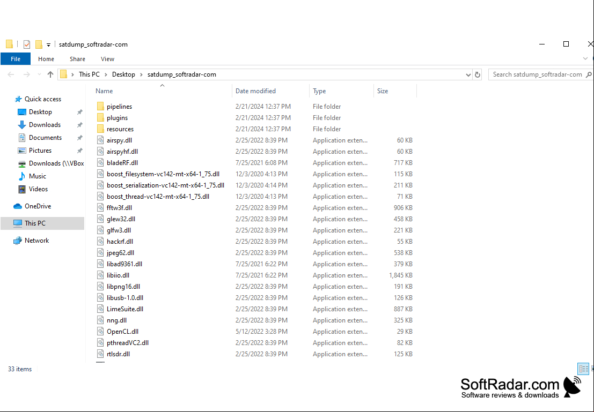Select Network in navigation pane

[x=36, y=241]
